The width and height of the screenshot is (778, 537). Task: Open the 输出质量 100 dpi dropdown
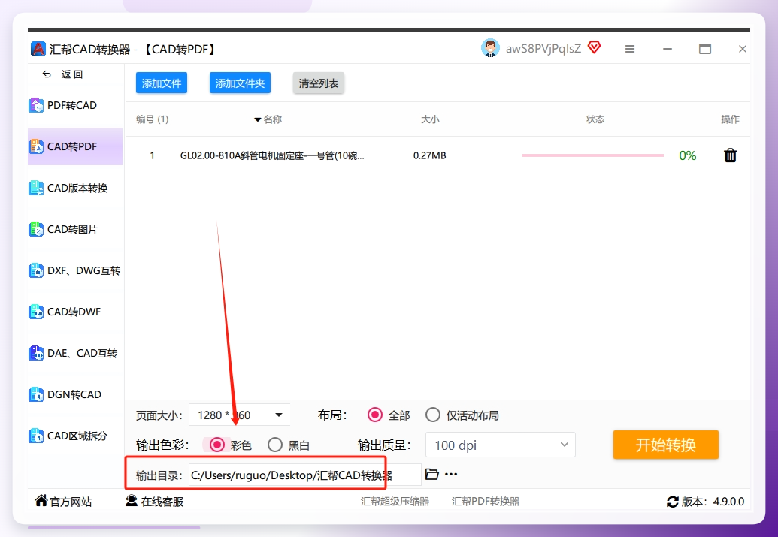click(500, 445)
